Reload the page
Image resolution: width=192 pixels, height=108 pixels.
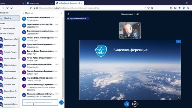point(7,8)
